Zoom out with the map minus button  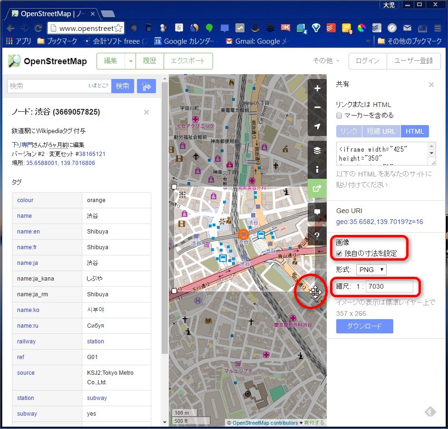[317, 107]
